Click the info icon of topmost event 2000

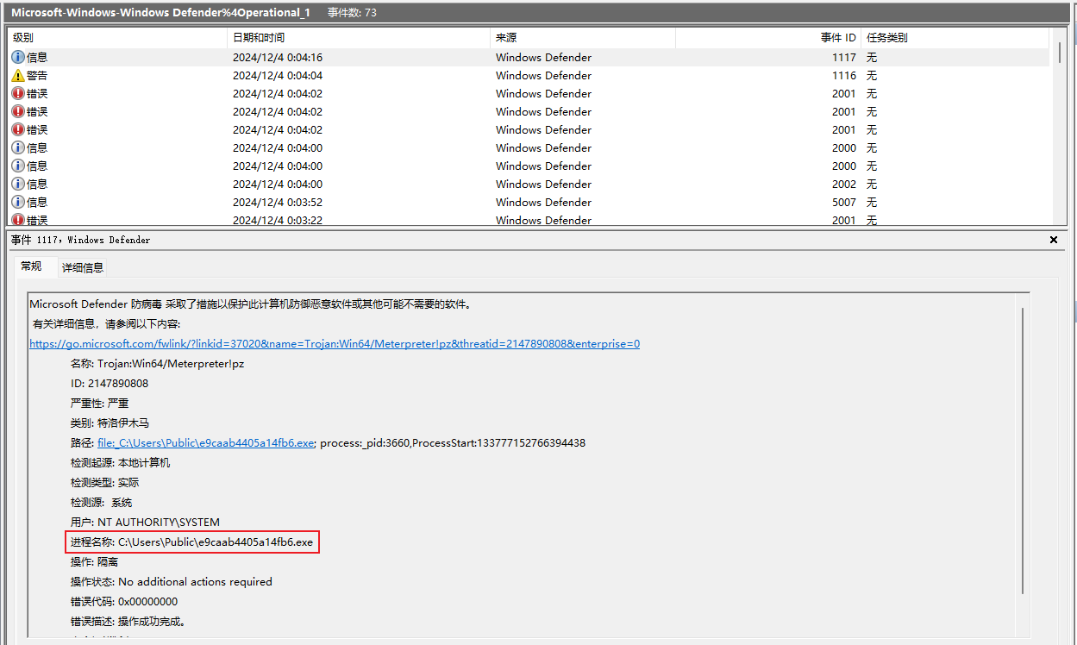(x=18, y=147)
